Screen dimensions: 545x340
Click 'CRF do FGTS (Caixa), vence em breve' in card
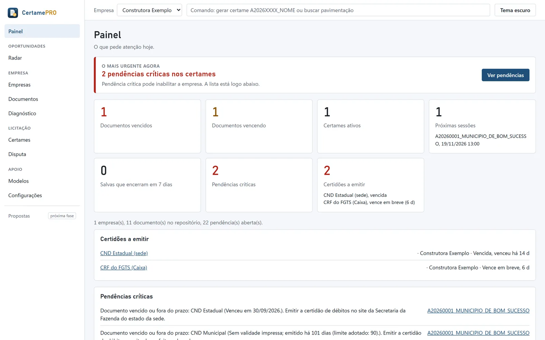pos(369,202)
